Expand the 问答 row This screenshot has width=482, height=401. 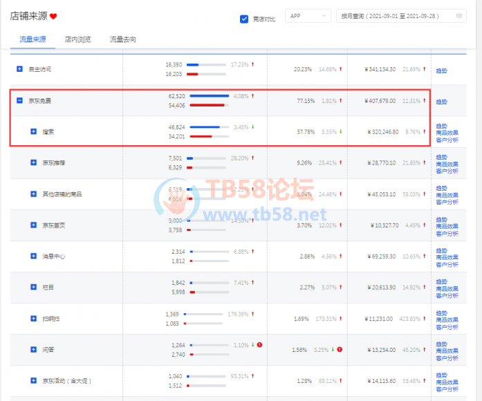33,349
